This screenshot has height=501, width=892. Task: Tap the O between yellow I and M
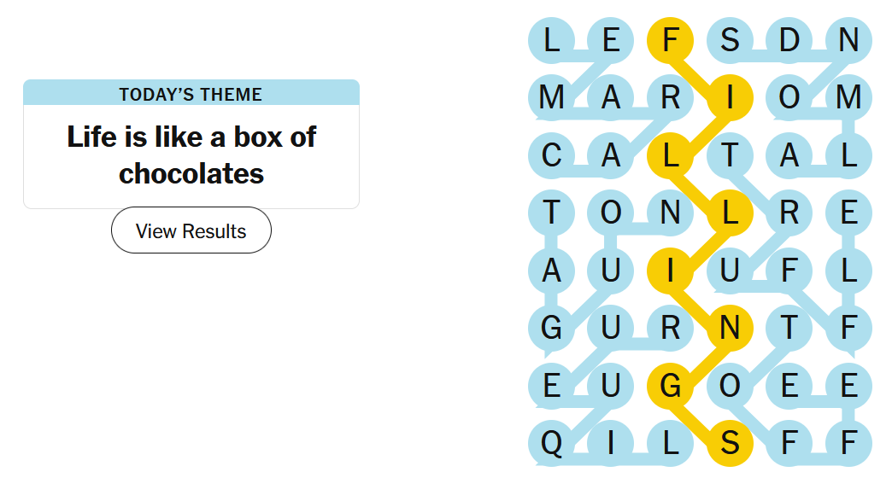pos(789,97)
